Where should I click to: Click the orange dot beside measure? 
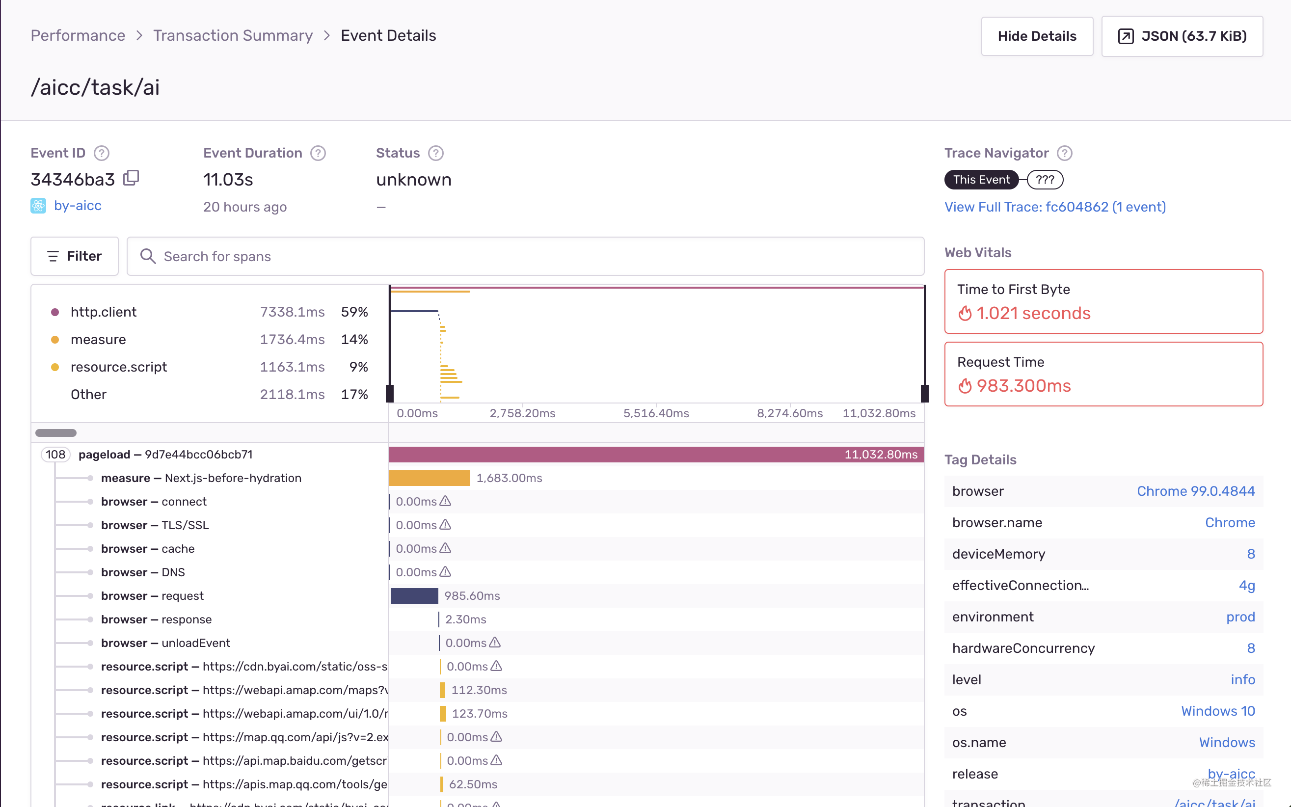coord(55,340)
